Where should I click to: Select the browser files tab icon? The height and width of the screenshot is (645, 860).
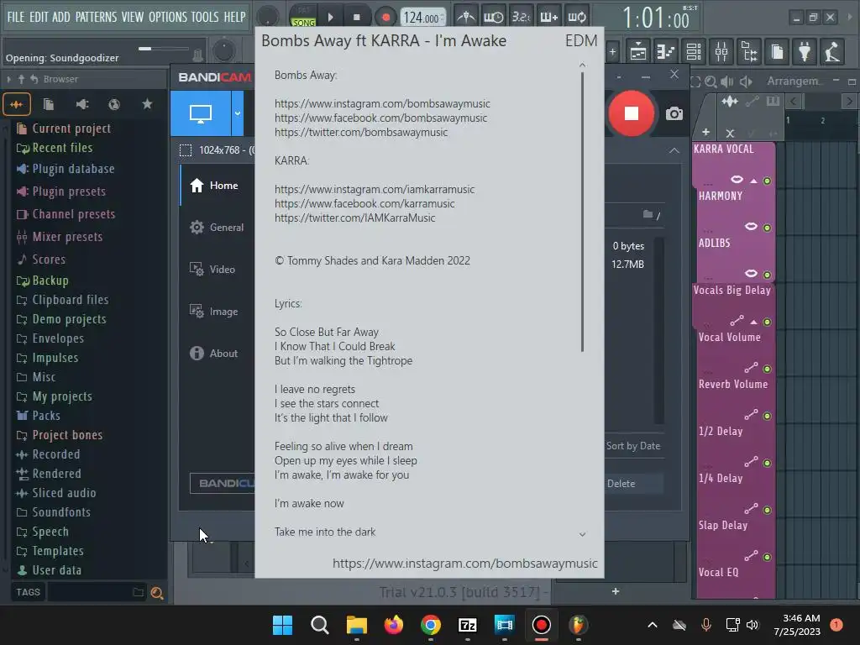click(48, 104)
